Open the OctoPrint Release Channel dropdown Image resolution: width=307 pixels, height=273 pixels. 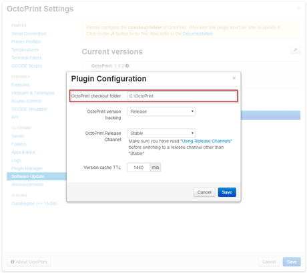(x=162, y=133)
